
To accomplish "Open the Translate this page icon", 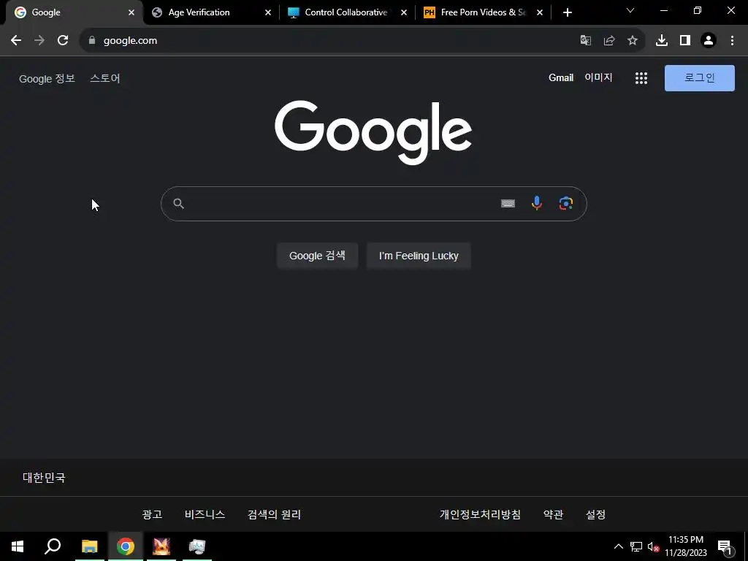I will (x=585, y=41).
